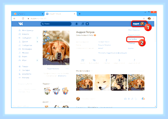This screenshot has height=119, width=168.
Task: Select Настройки in the dropdown menu
Action: [x=133, y=39]
